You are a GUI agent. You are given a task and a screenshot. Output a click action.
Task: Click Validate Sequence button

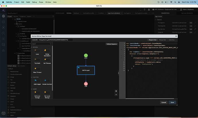click(112, 44)
